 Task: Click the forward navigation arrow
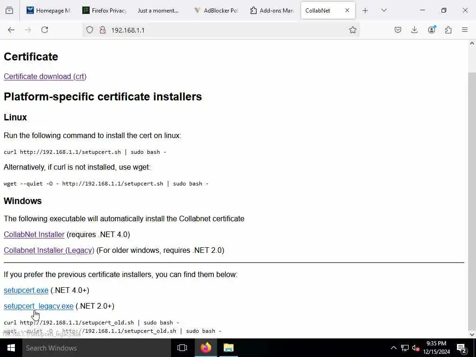[28, 30]
